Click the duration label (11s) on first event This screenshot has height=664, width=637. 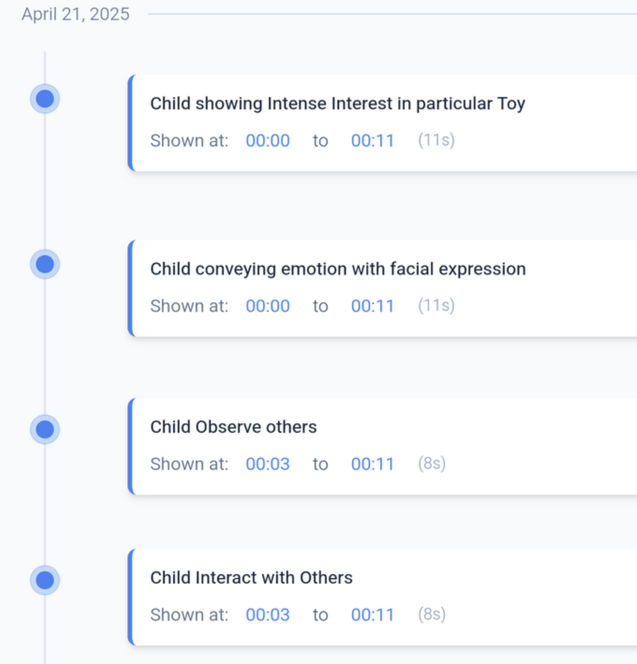[x=436, y=140]
